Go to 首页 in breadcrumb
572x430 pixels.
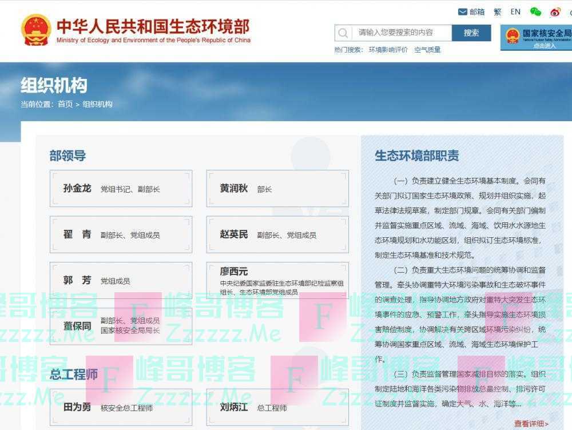[x=65, y=104]
